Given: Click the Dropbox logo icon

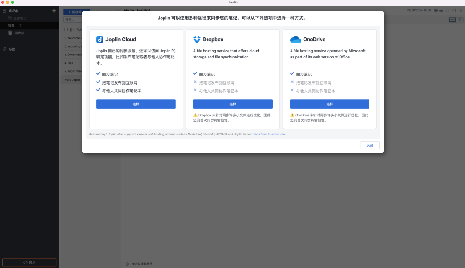Looking at the screenshot, I should [x=197, y=40].
